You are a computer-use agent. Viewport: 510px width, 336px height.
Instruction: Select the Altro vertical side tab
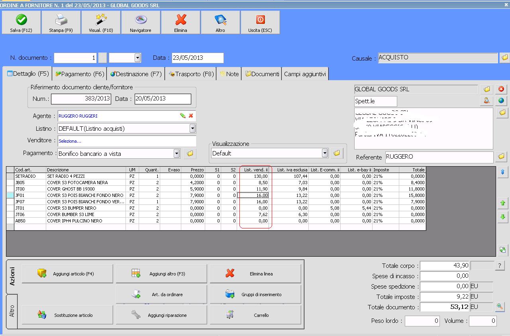(12, 312)
